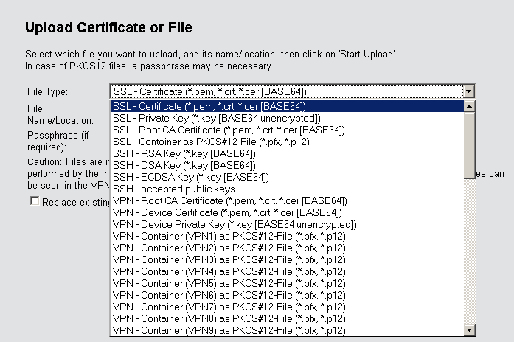514x342 pixels.
Task: Click scroll down arrow in dropdown list
Action: (x=468, y=329)
